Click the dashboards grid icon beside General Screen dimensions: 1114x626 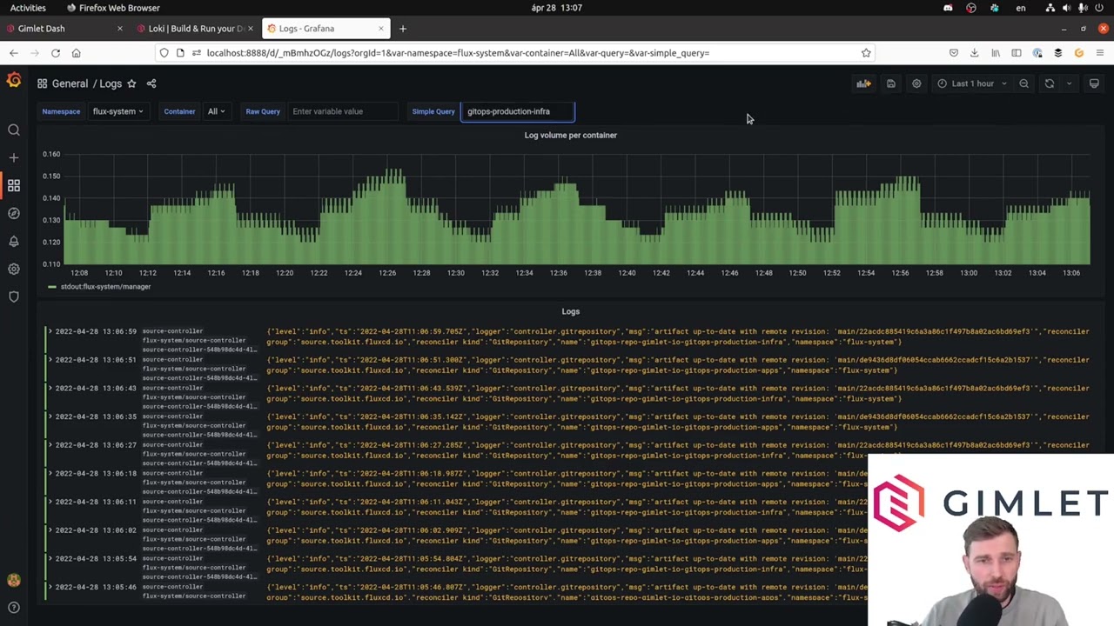[42, 83]
